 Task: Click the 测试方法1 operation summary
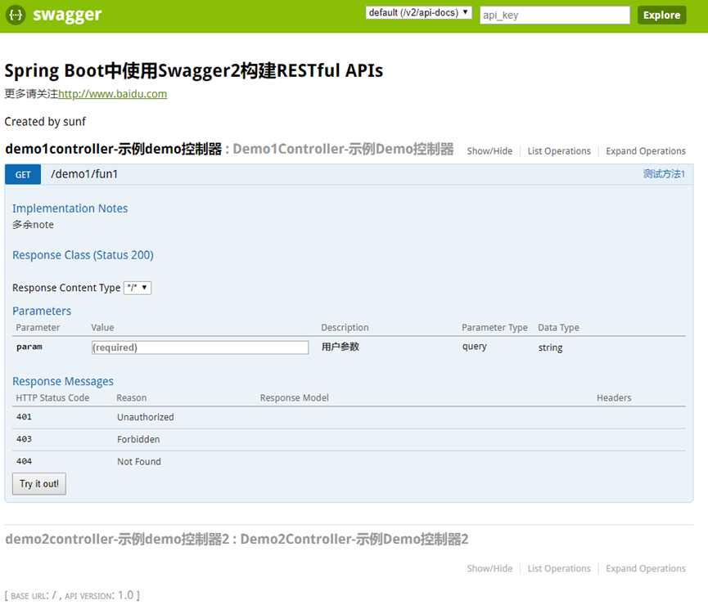pos(664,173)
